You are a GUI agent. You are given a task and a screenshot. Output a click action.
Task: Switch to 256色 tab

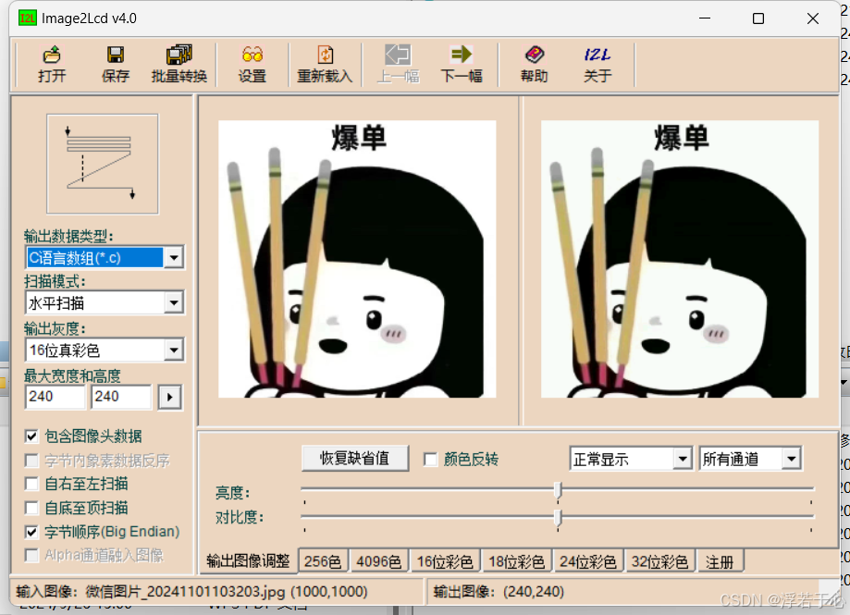click(323, 562)
